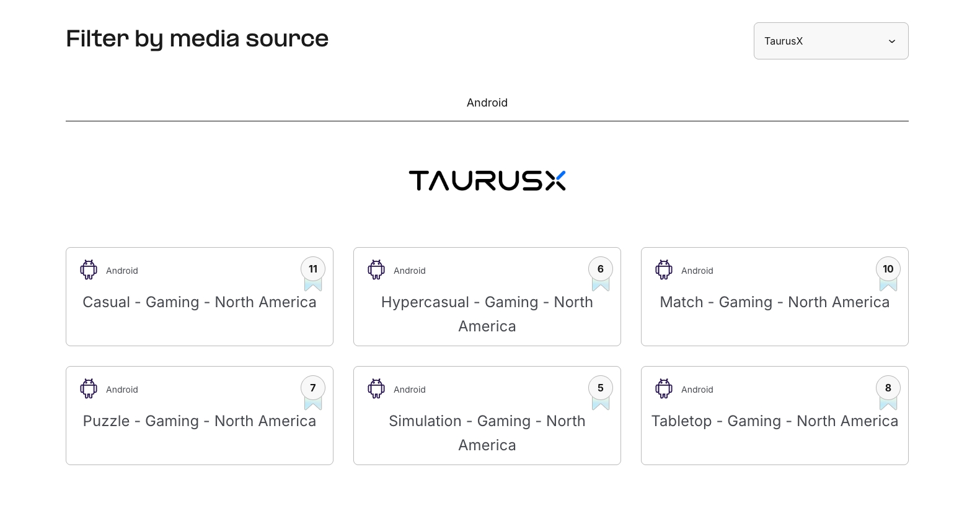Click Android icon on Hypercasual Gaming card
The image size is (967, 519).
[x=376, y=270]
